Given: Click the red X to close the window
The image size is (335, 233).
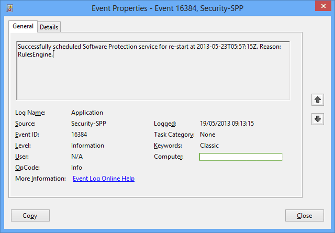Looking at the screenshot, I should point(323,6).
